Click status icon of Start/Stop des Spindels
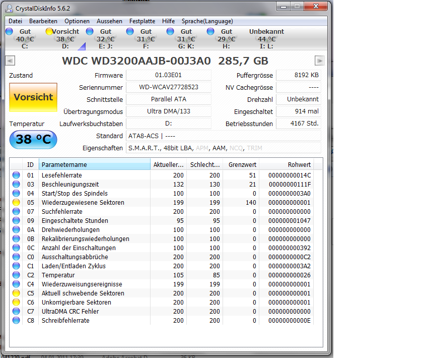428x358 pixels. 16,193
